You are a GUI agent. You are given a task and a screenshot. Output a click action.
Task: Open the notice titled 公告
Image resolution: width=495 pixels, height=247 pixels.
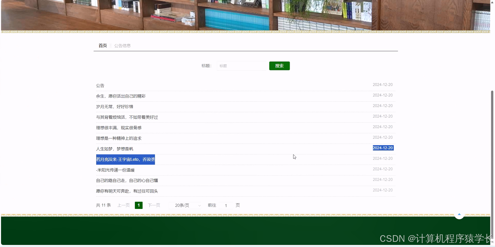(100, 85)
